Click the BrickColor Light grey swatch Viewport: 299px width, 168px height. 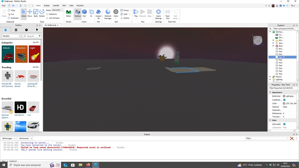tap(284, 96)
